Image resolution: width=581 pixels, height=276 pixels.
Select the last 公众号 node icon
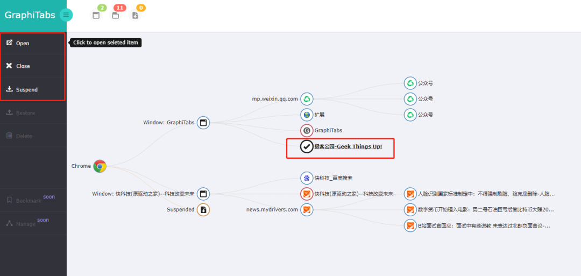[x=410, y=115]
